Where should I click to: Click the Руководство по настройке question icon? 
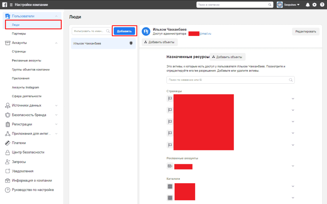coord(8,190)
